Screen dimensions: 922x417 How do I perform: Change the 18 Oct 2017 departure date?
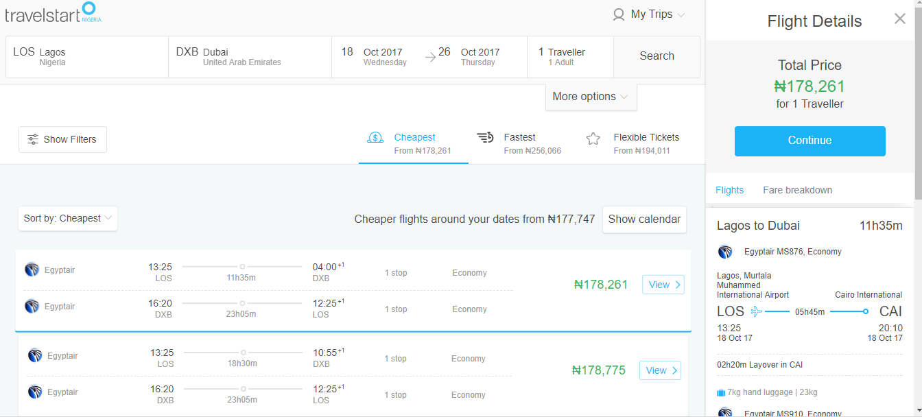(x=374, y=57)
